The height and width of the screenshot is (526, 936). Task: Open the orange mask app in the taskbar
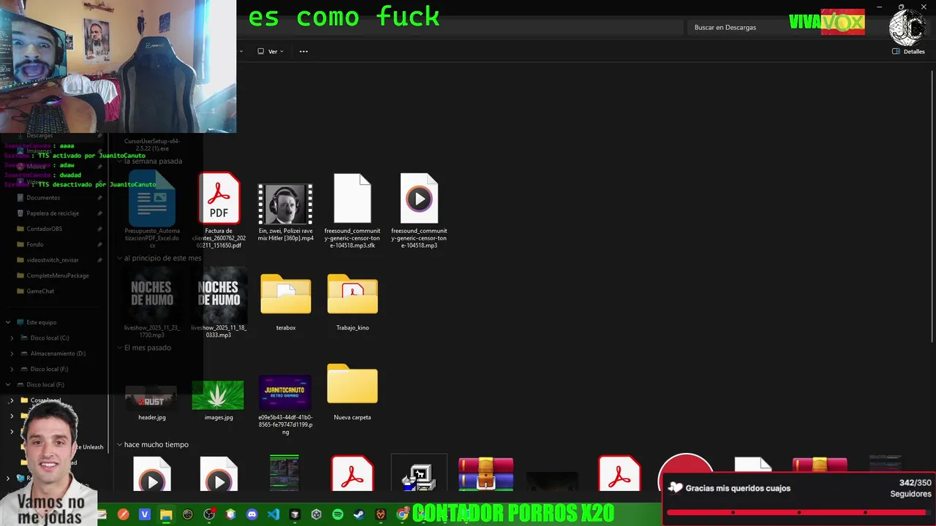381,515
